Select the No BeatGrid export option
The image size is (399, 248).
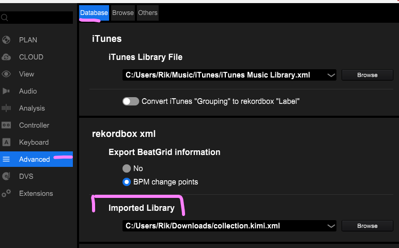click(x=127, y=168)
